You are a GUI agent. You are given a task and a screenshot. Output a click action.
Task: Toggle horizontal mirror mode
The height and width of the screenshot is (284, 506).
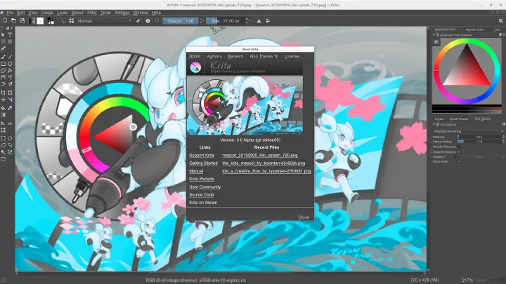(x=259, y=21)
